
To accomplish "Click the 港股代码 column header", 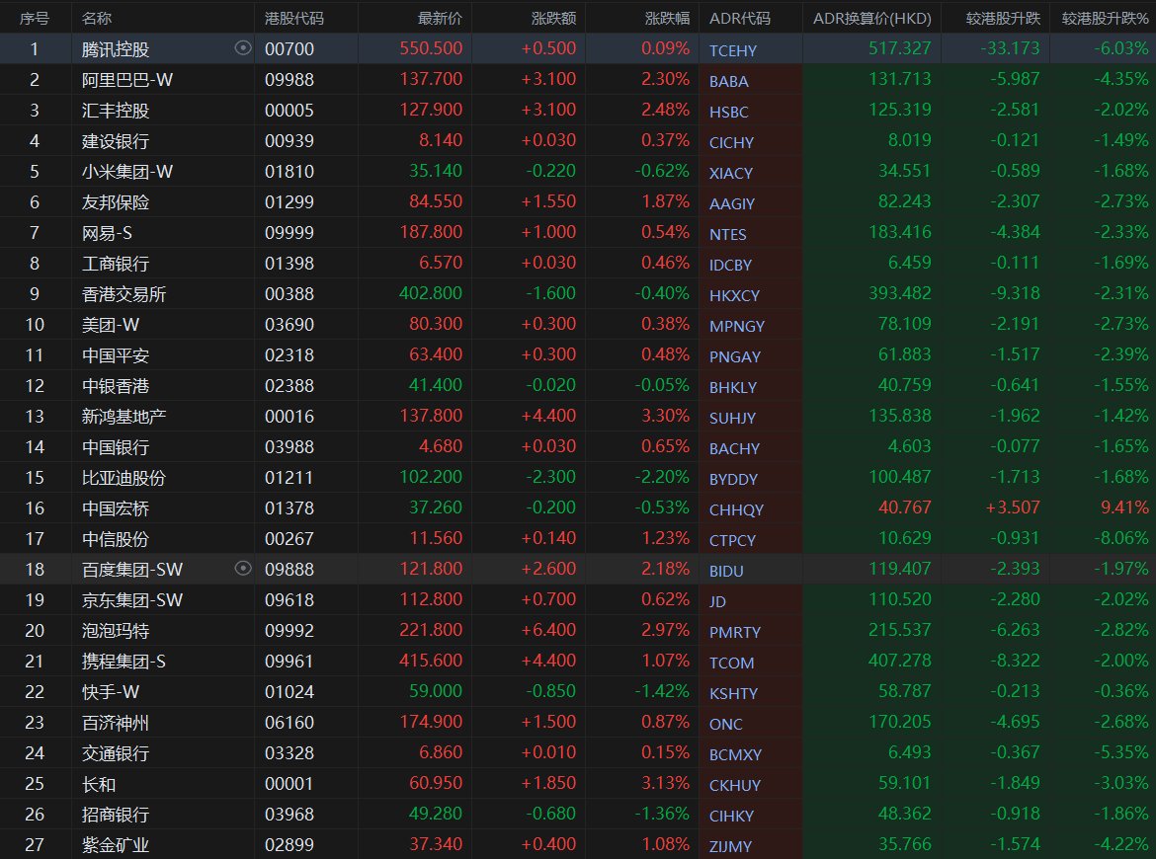I will tap(293, 18).
